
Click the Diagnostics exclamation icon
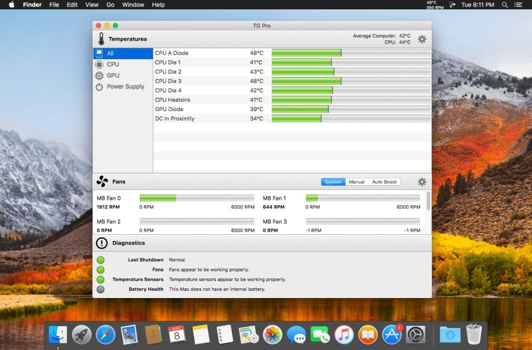click(102, 243)
